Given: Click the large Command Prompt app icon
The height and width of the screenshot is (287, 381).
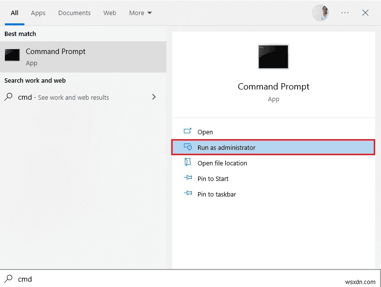Looking at the screenshot, I should (273, 57).
